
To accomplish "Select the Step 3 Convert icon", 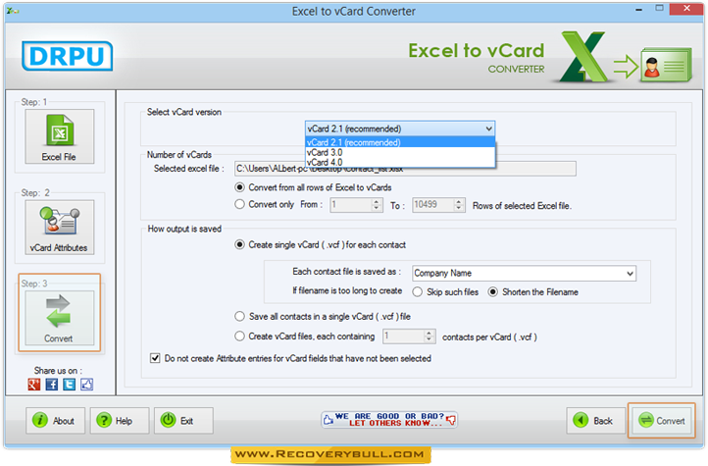I will pos(60,318).
